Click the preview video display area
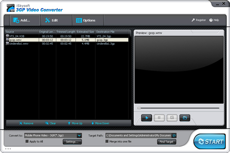This screenshot has width=230, height=153. coord(179,70)
